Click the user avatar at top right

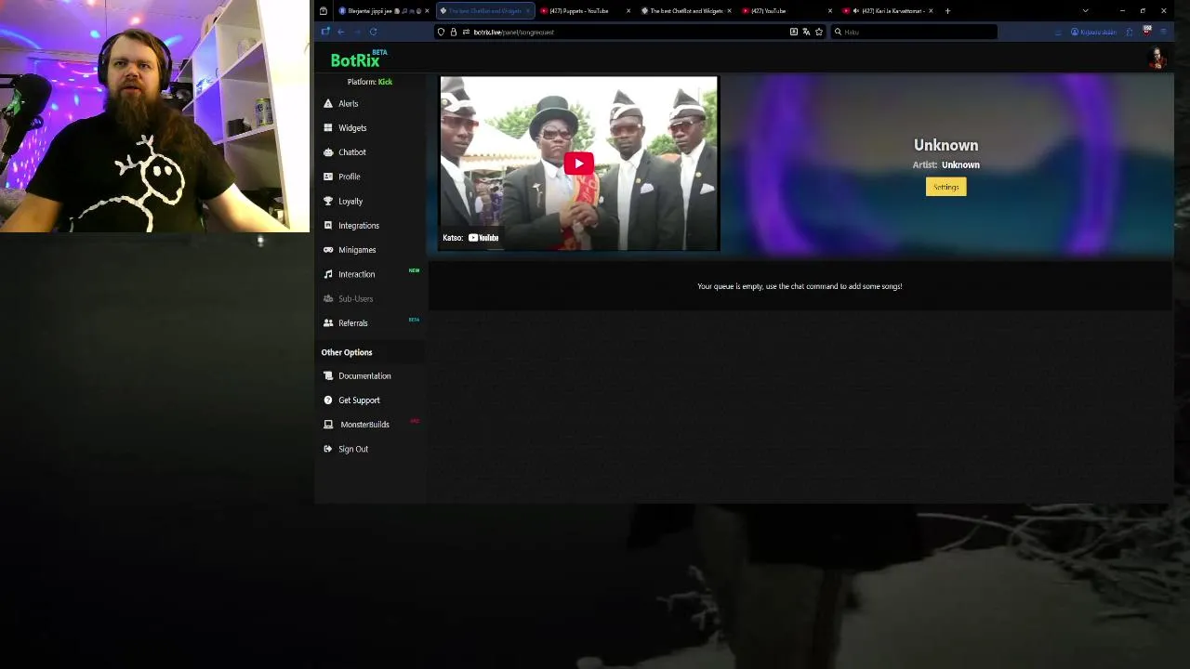1157,59
